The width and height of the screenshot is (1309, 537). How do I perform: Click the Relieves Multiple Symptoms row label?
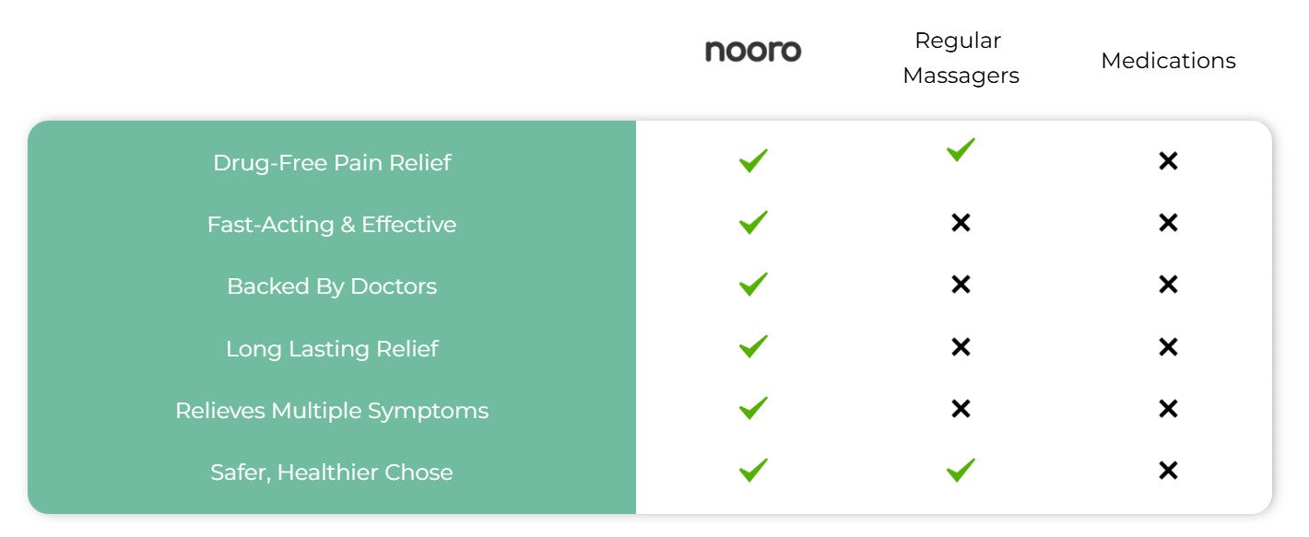coord(332,411)
